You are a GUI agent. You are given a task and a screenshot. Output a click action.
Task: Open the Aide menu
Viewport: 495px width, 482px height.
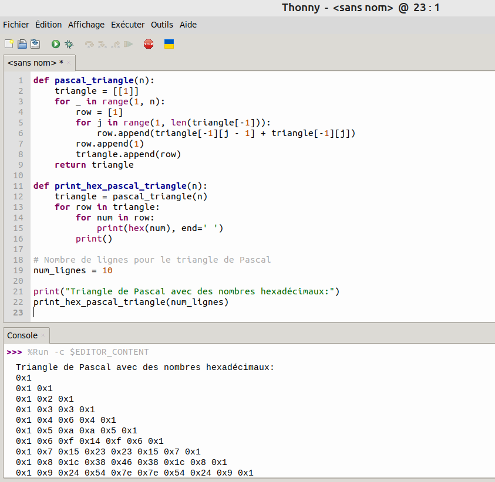click(x=188, y=25)
